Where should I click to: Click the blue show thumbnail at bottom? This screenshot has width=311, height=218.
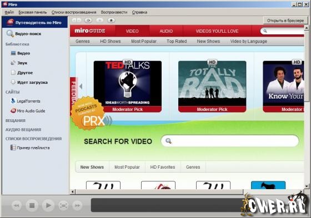click(268, 185)
